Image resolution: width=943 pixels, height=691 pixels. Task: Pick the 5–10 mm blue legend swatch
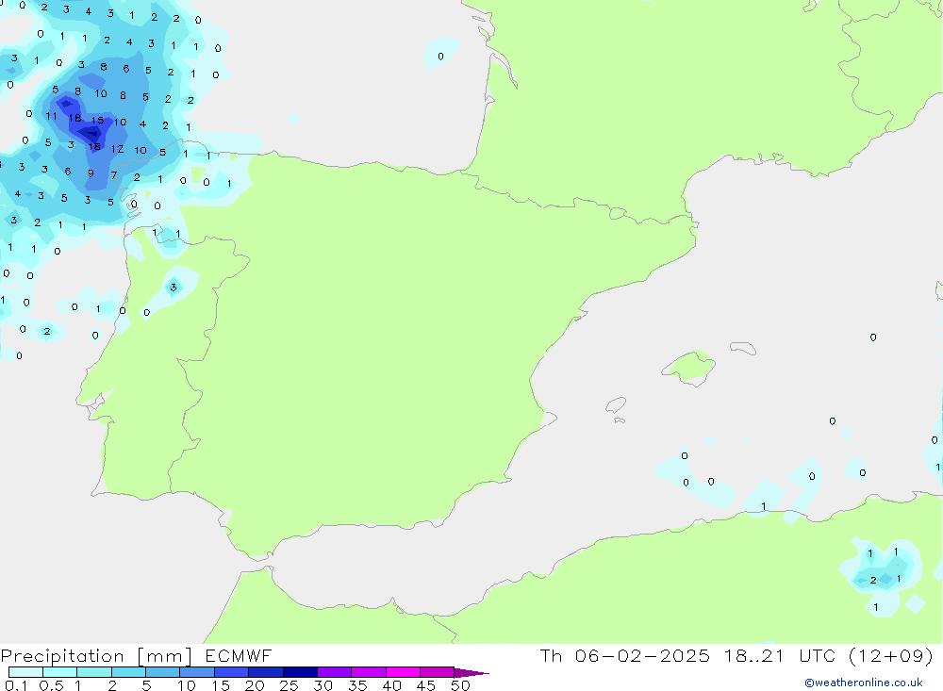coord(162,672)
